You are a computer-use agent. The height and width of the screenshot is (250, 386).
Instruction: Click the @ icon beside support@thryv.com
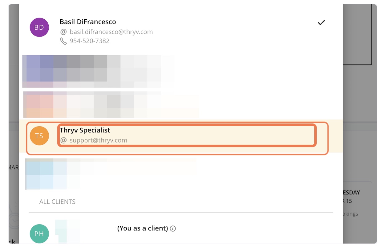click(63, 140)
